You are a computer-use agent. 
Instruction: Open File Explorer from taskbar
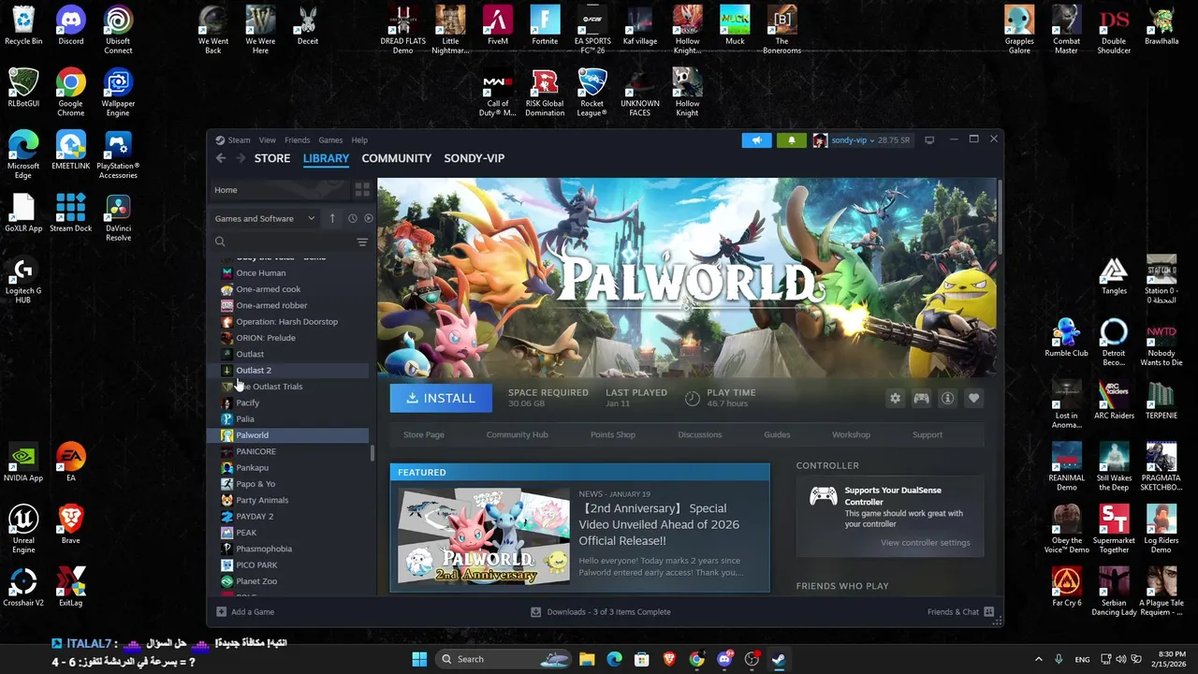[587, 659]
